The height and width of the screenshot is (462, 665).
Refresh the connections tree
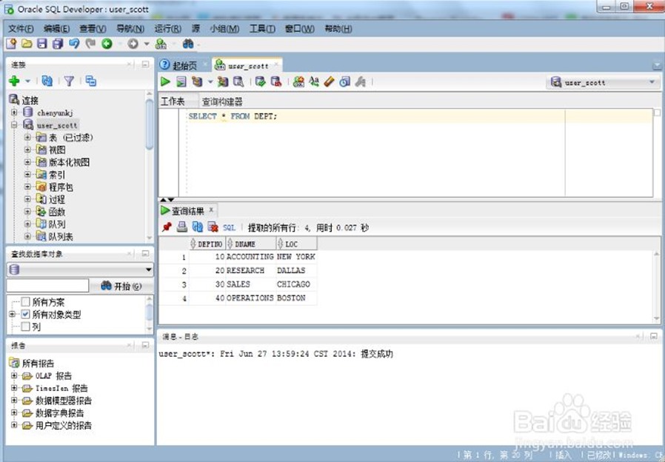tap(47, 81)
